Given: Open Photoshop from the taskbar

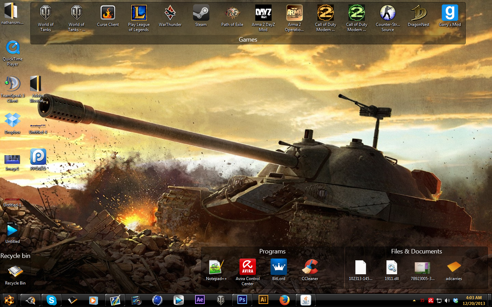Looking at the screenshot, I should [x=242, y=300].
